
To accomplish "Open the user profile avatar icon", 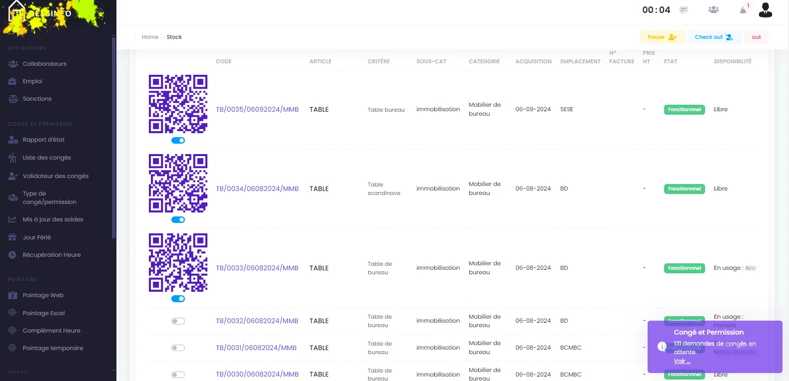I will click(x=766, y=10).
